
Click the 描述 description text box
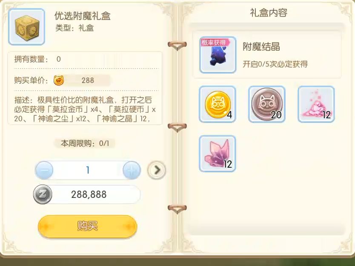click(85, 109)
